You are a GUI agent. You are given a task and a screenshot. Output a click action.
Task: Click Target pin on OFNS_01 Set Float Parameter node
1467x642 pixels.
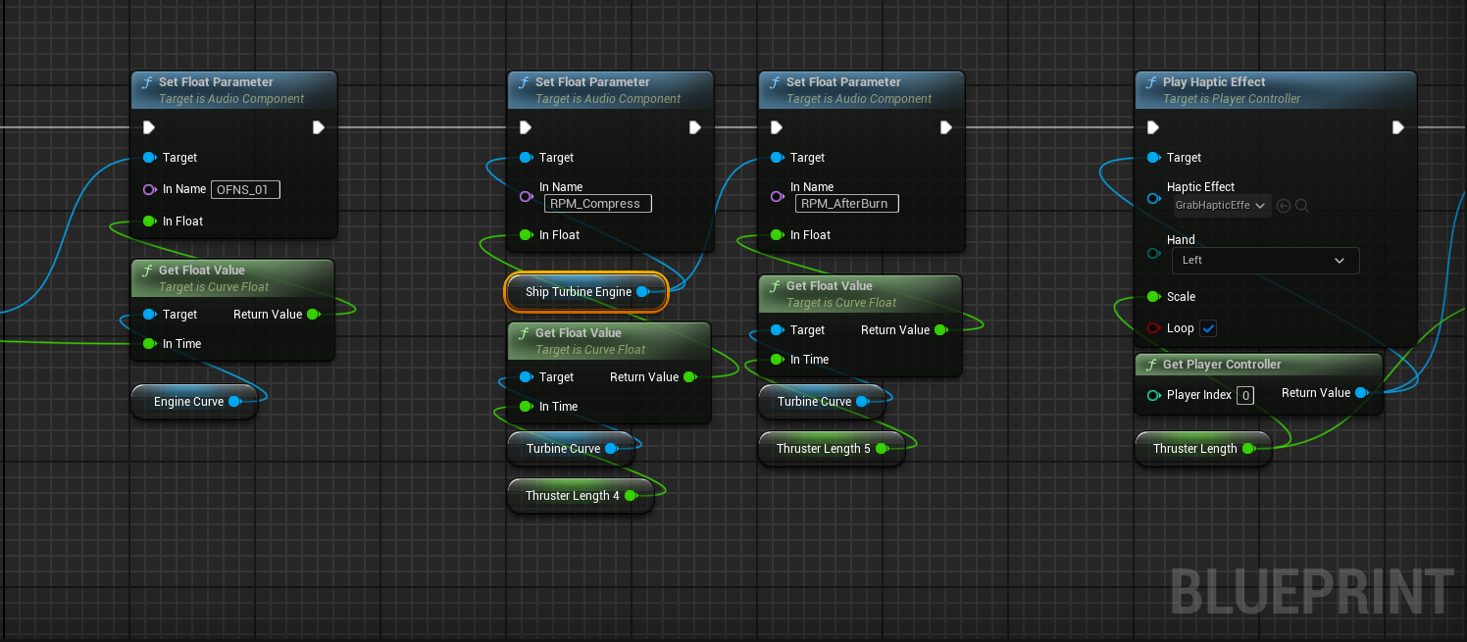[x=149, y=157]
